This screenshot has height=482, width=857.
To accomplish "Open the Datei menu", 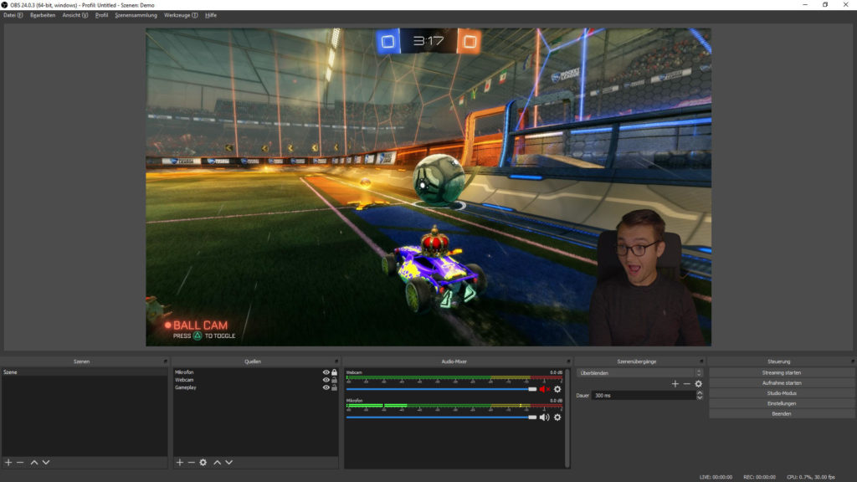I will click(13, 15).
